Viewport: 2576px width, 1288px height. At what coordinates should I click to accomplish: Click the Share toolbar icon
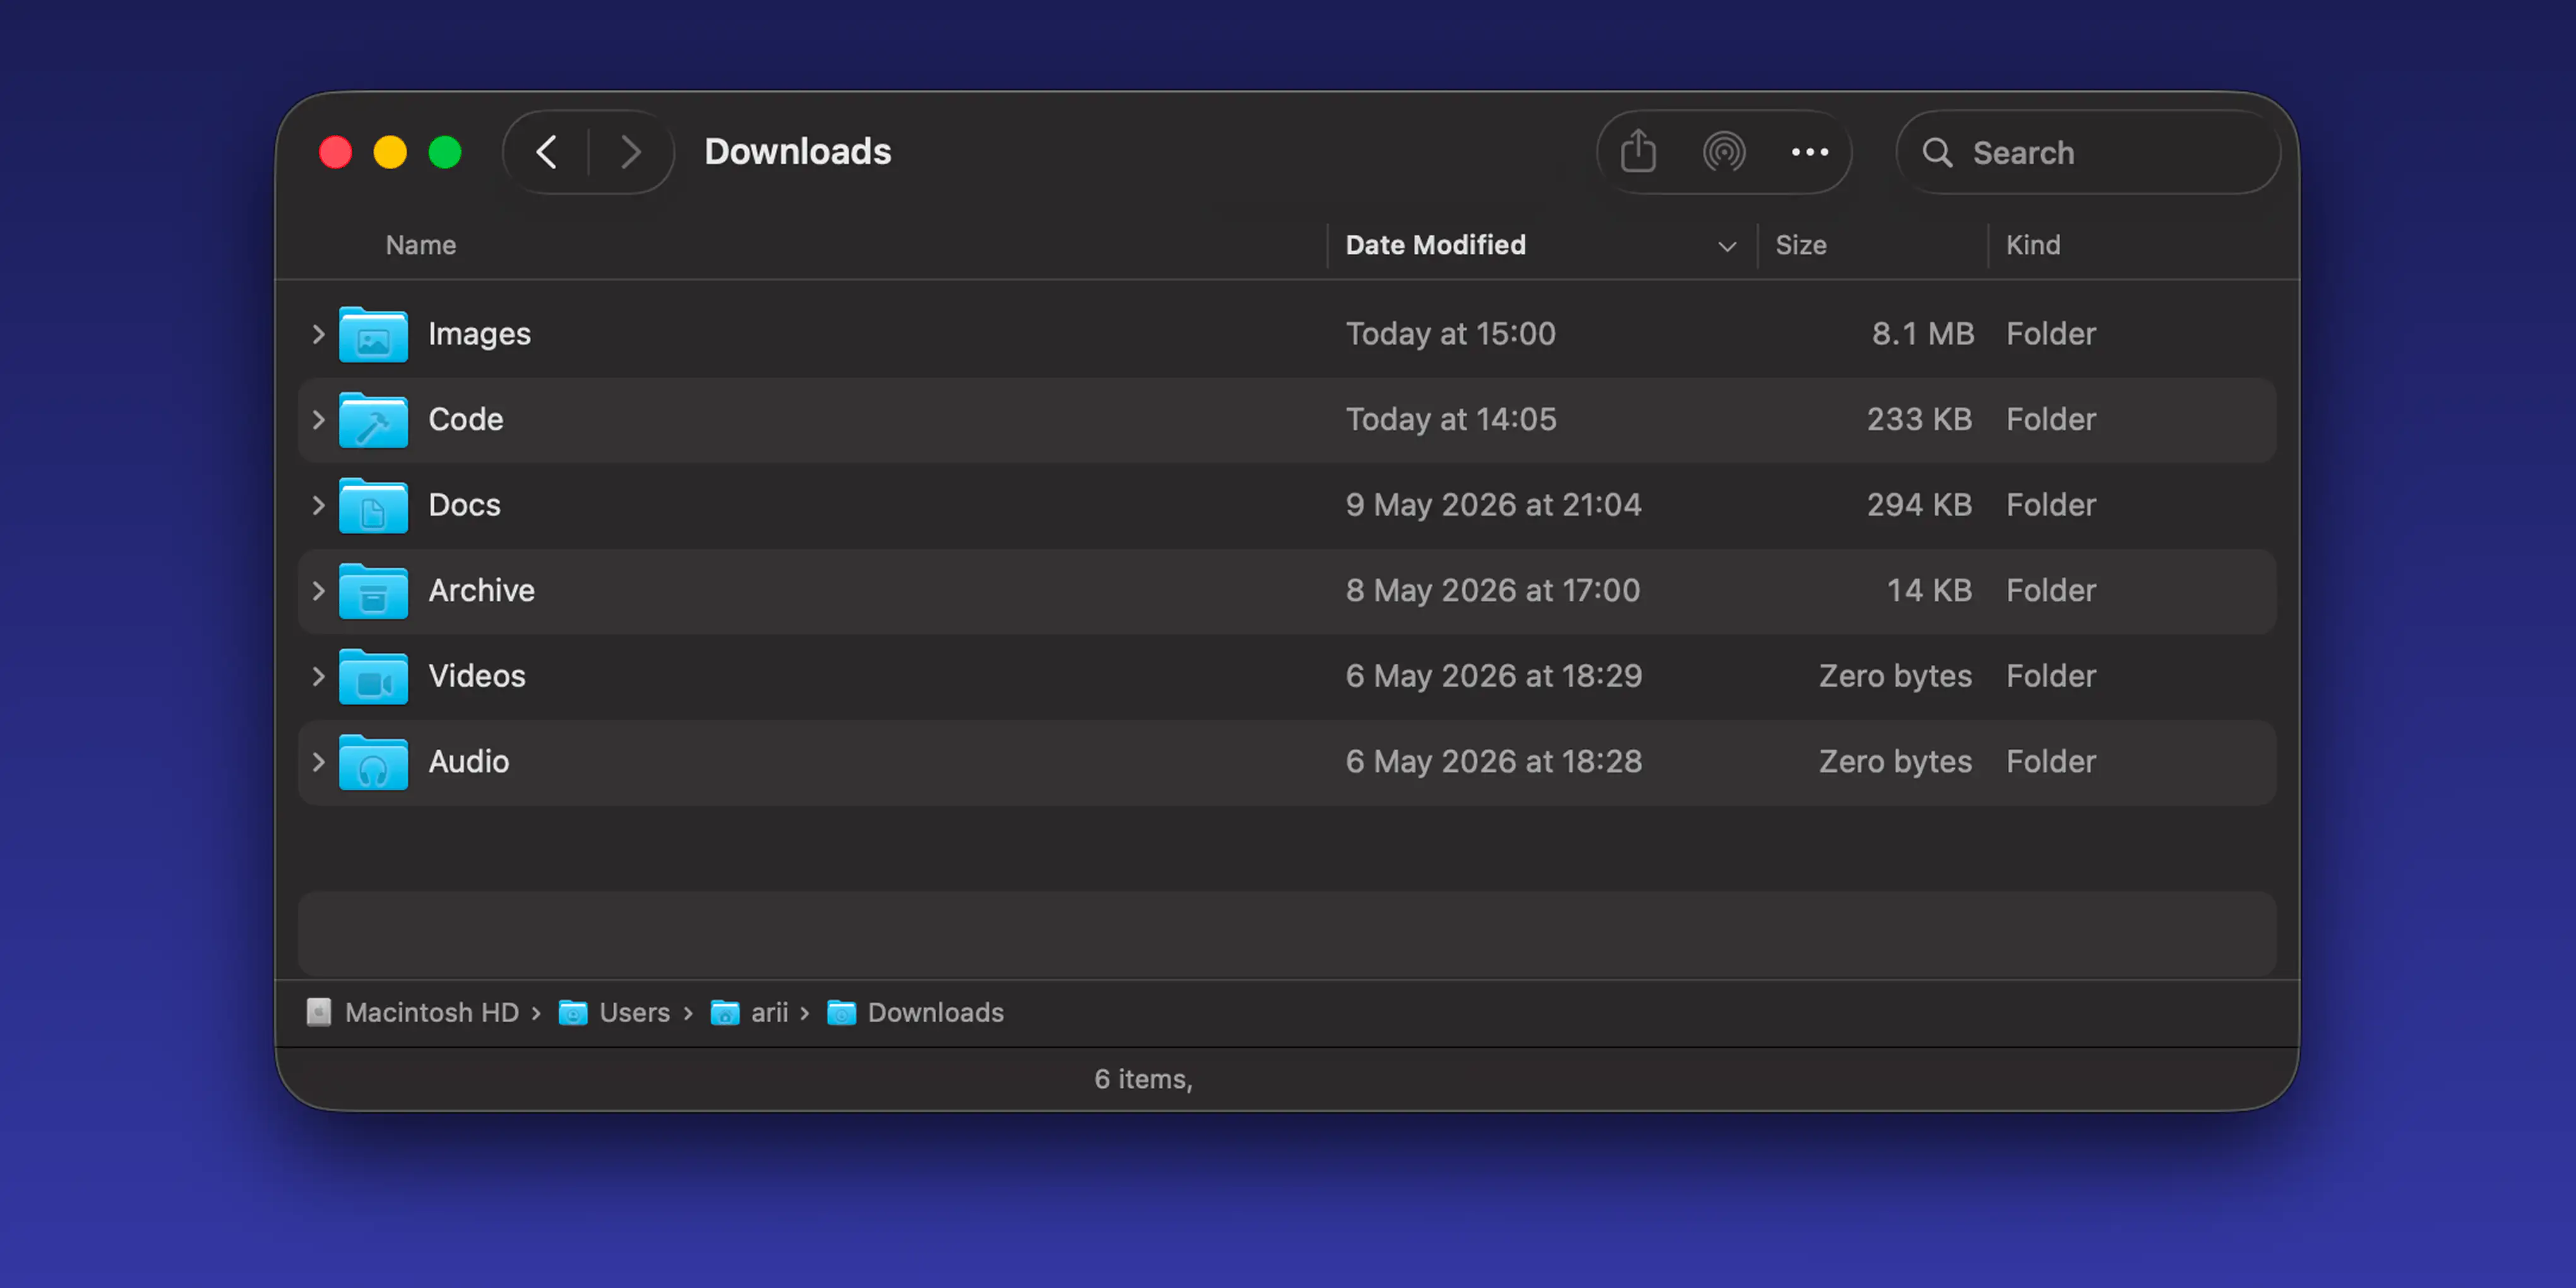[1638, 152]
